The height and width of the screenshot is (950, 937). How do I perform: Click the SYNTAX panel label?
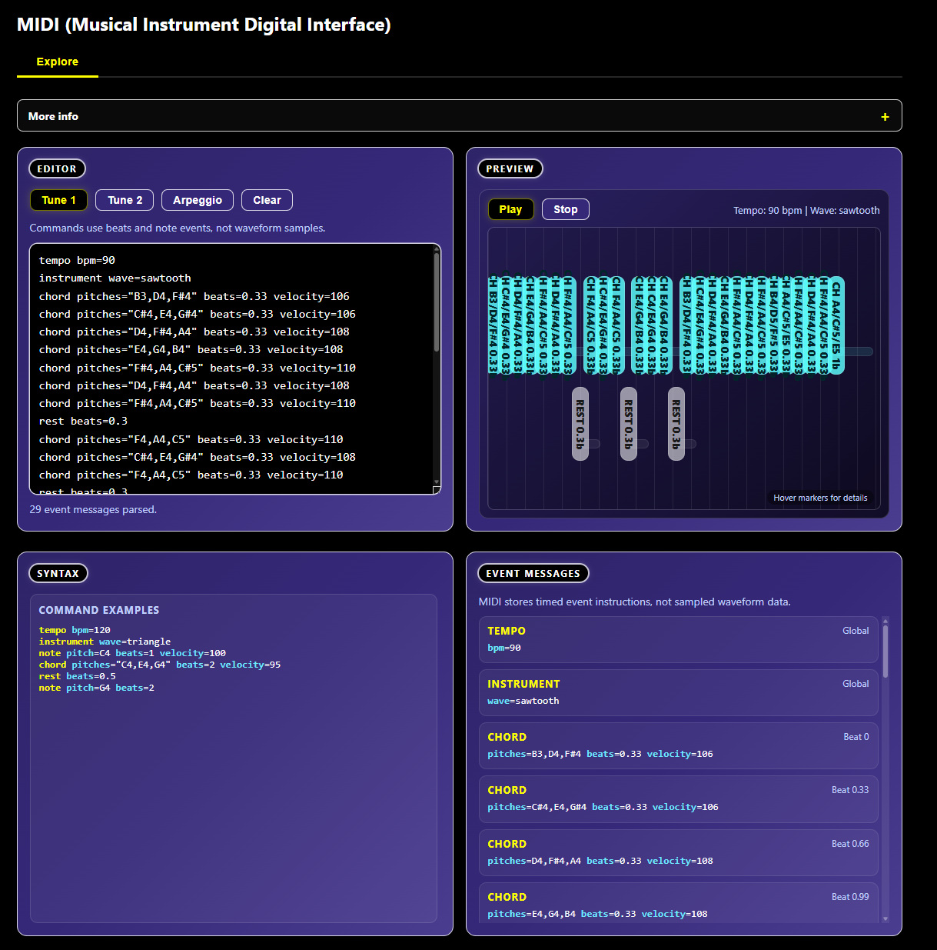[58, 573]
